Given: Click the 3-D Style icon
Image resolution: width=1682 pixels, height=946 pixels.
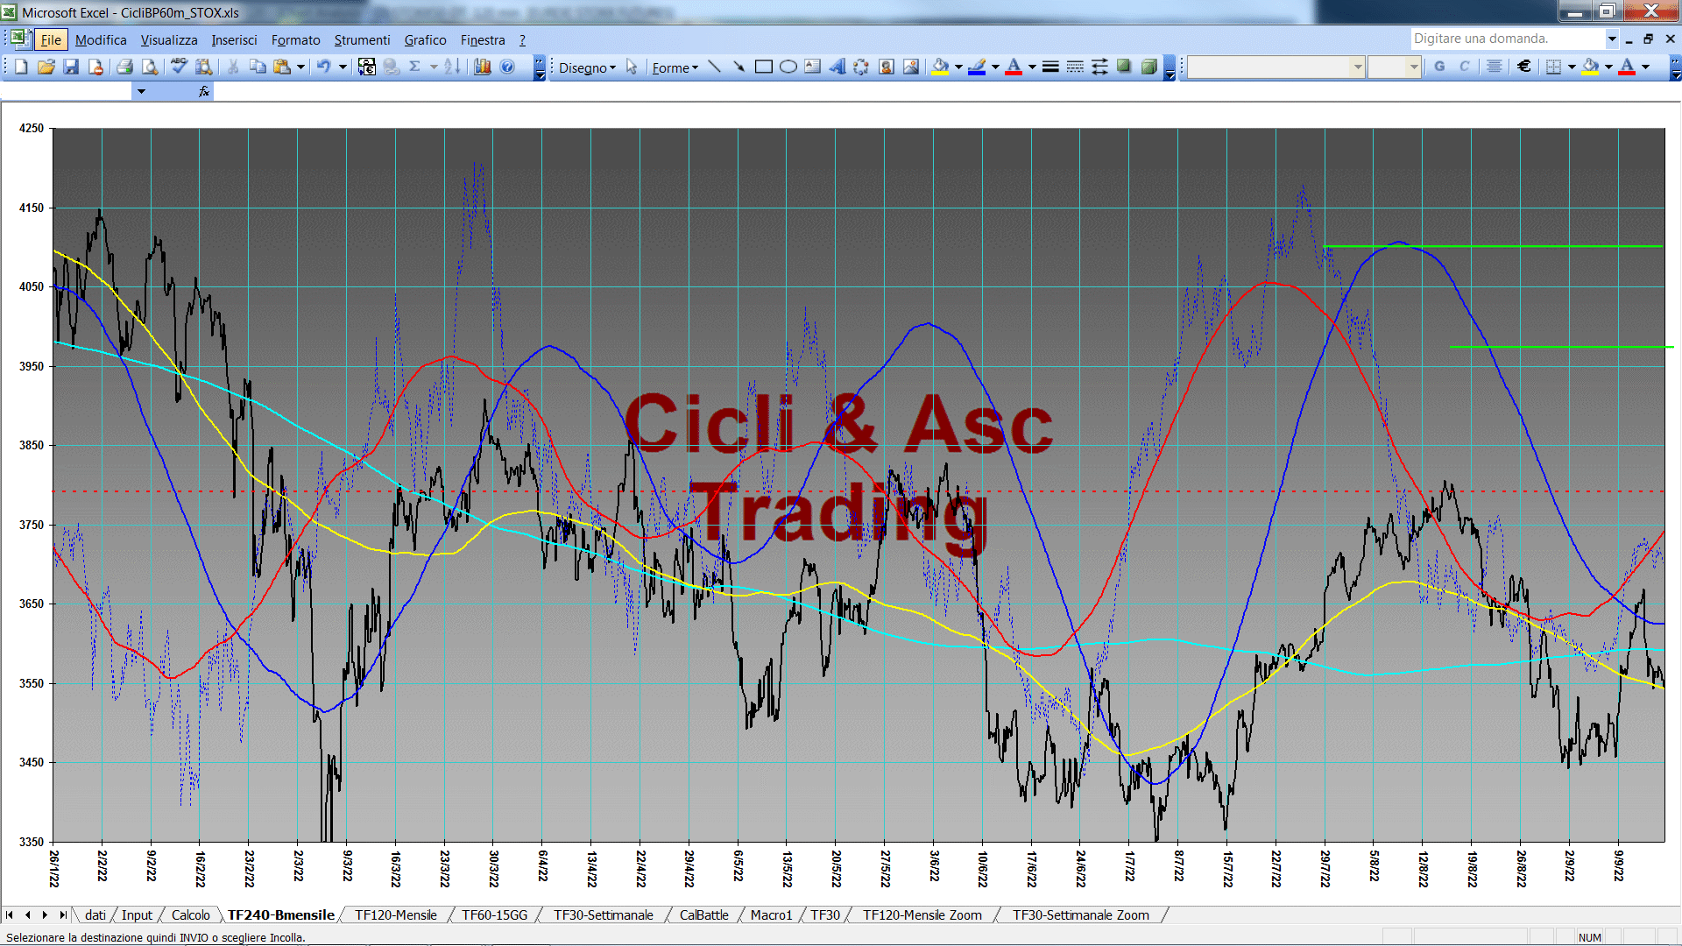Looking at the screenshot, I should [1148, 67].
